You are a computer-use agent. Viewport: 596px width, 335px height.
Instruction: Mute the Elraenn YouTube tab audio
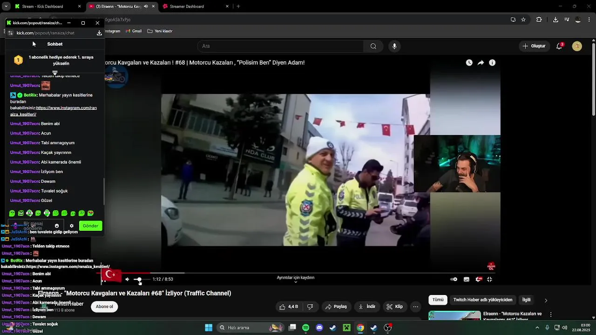point(146,7)
